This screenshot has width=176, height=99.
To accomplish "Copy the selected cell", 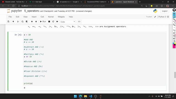I will click(x=23, y=21).
